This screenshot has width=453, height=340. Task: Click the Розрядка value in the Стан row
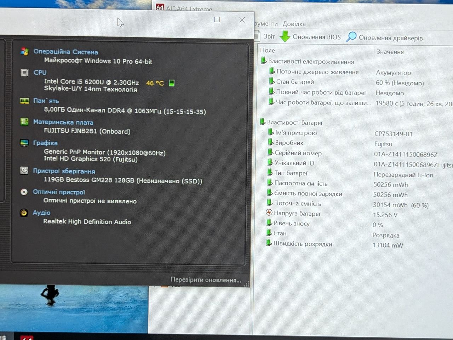tap(386, 235)
